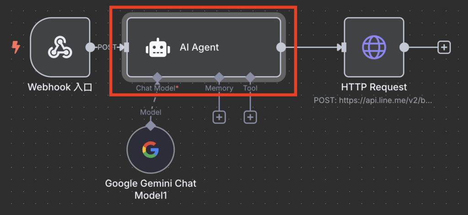
Task: Add node after HTTP Request output
Action: [x=444, y=47]
